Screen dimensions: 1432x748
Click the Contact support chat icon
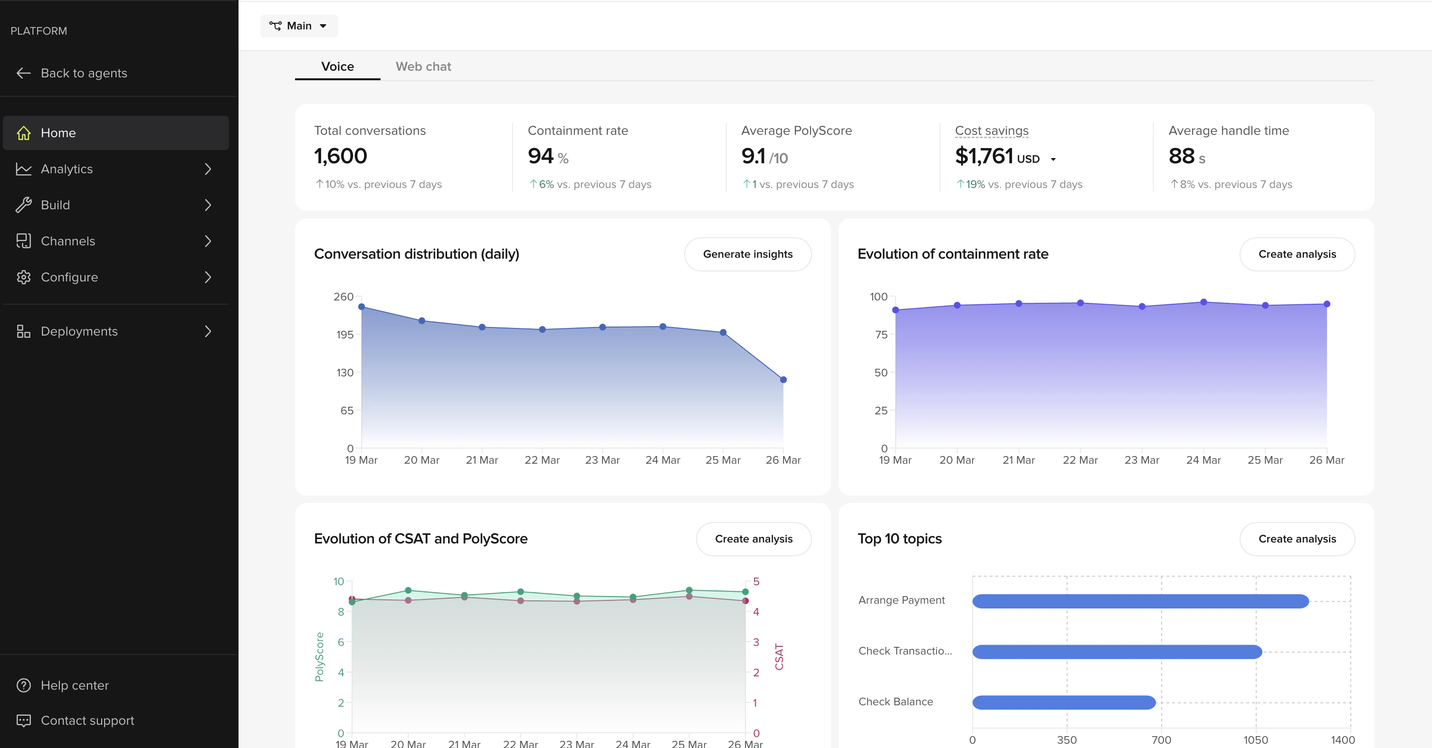23,720
